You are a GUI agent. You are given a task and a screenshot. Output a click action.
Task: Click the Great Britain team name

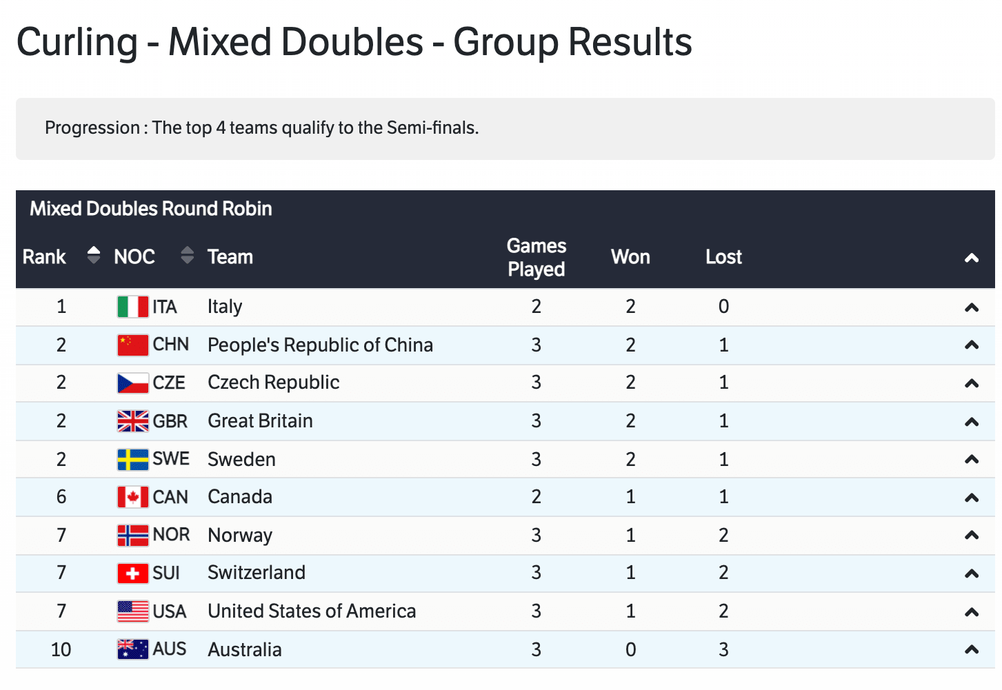click(260, 421)
